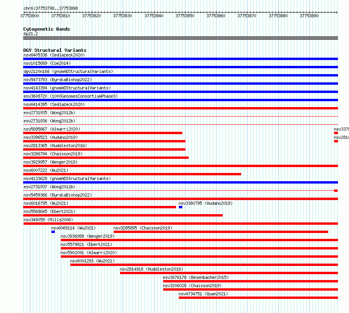This screenshot has width=349, height=313.
Task: Click the red bar under nsv4734751 (Quan2021)
Action: pyautogui.click(x=258, y=298)
